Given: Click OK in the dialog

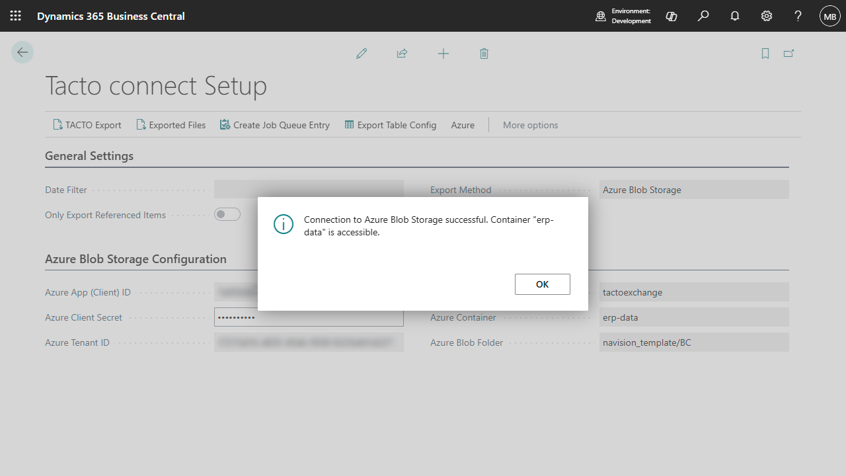Looking at the screenshot, I should (x=543, y=284).
